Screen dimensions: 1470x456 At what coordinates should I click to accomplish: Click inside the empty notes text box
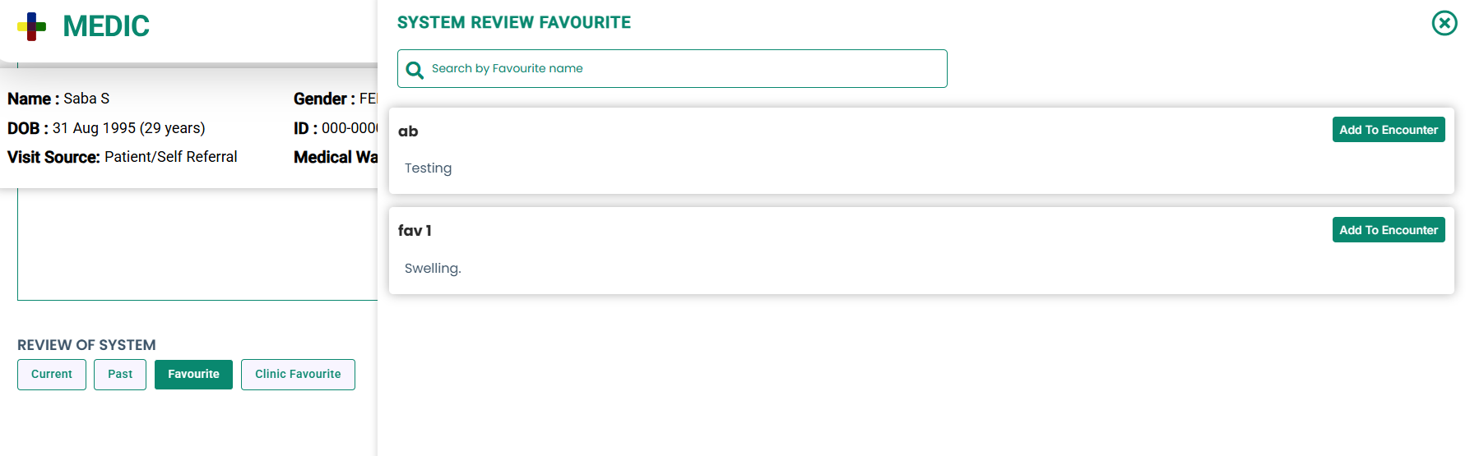[x=197, y=245]
